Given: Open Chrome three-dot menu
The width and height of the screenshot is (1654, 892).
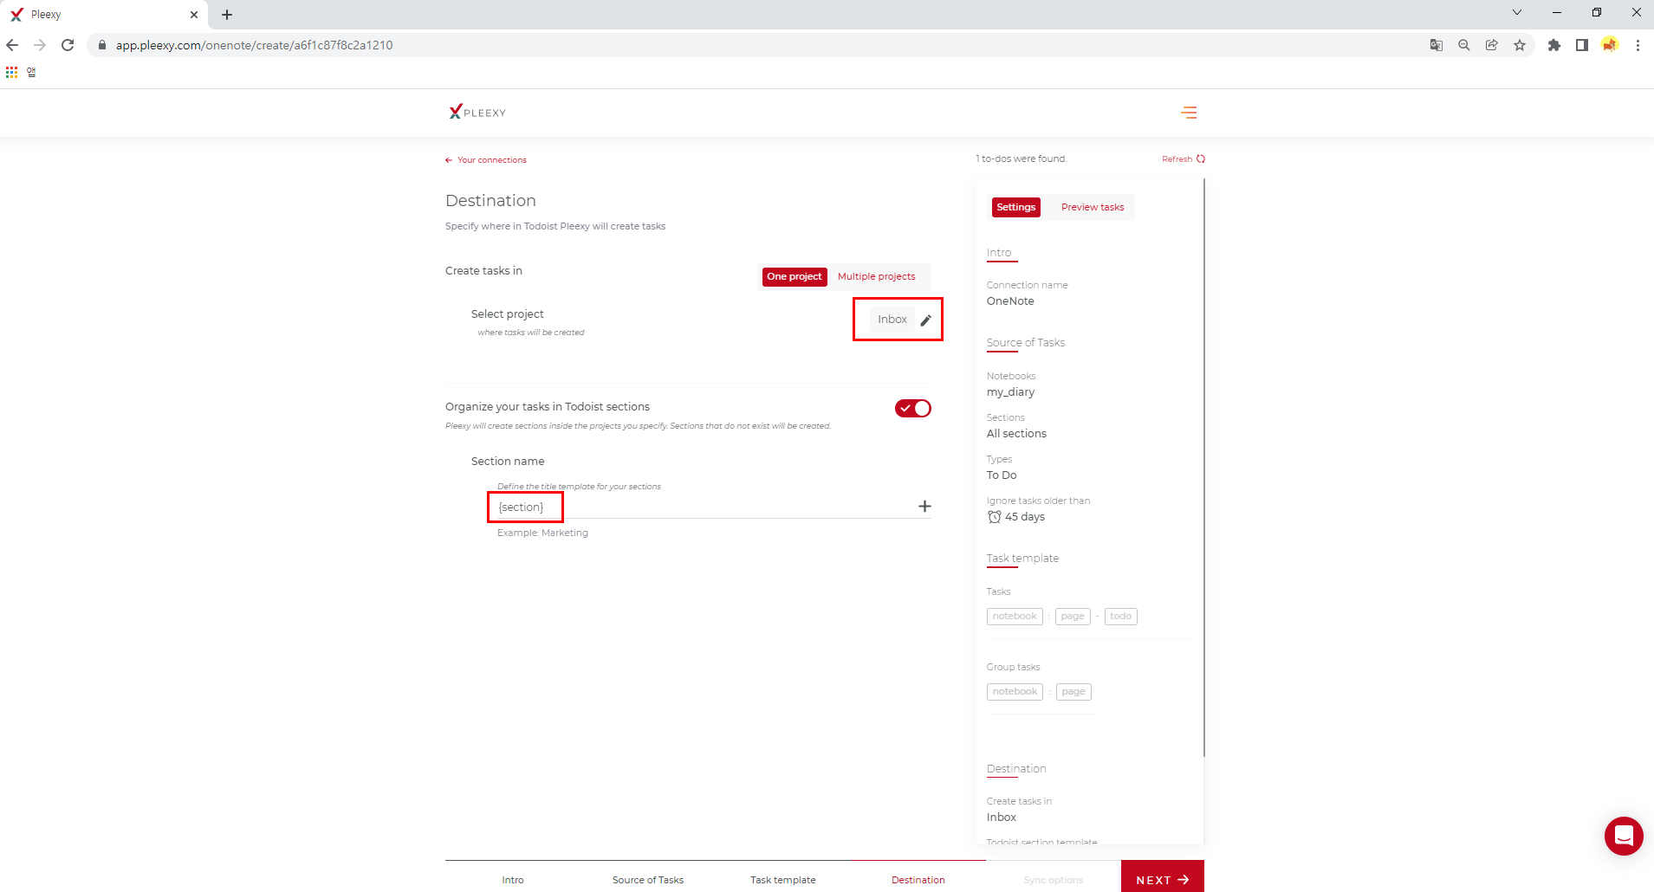Looking at the screenshot, I should [x=1638, y=45].
